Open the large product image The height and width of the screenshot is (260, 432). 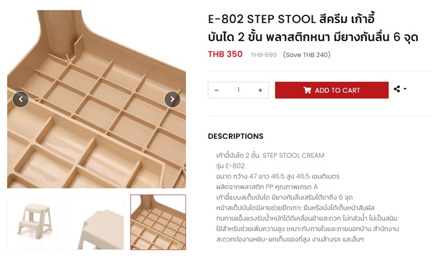pos(96,99)
